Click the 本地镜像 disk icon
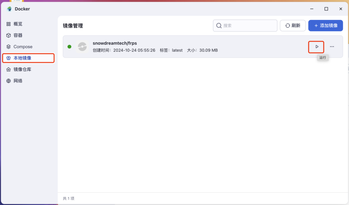This screenshot has width=349, height=205. [9, 58]
